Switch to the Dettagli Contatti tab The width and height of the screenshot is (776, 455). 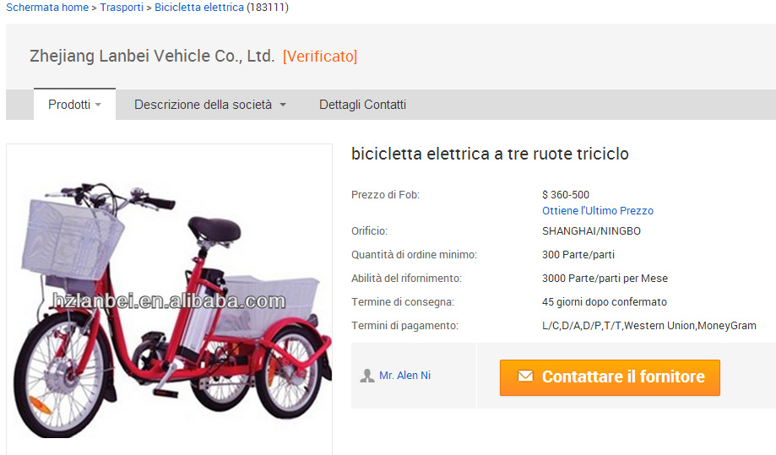pos(362,105)
